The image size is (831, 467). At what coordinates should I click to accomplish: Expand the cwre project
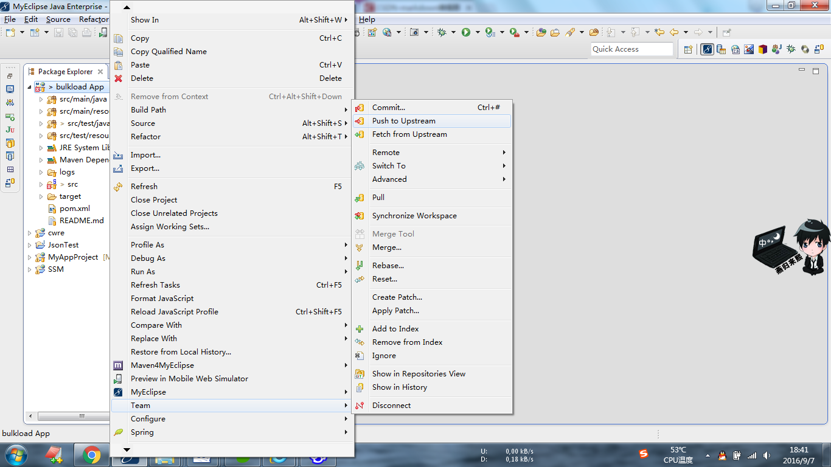click(29, 233)
